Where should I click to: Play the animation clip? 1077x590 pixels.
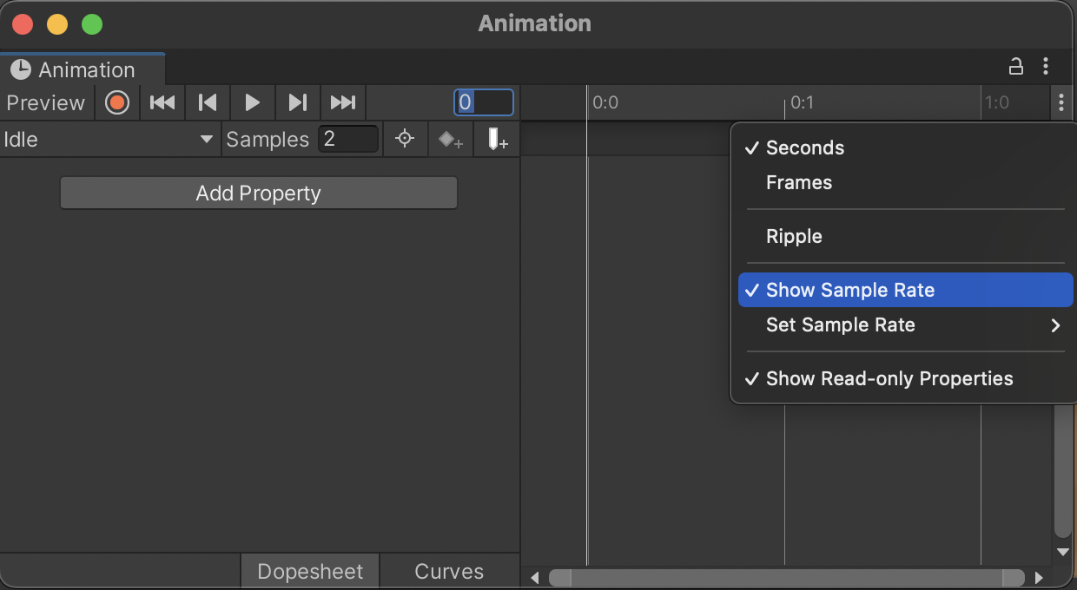click(x=253, y=102)
